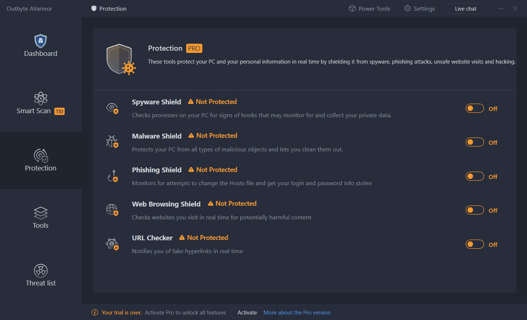
Task: Click the large Protection shield virus icon
Action: pyautogui.click(x=121, y=59)
